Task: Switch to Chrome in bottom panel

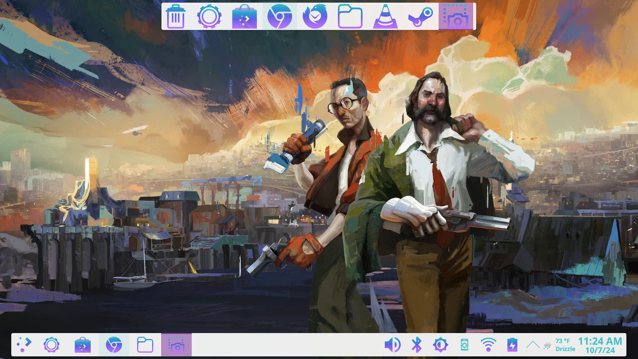Action: tap(114, 345)
